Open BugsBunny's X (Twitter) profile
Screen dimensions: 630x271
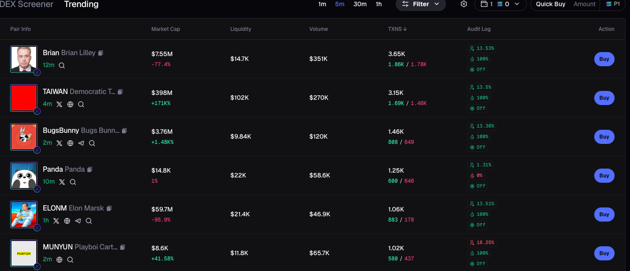(60, 143)
